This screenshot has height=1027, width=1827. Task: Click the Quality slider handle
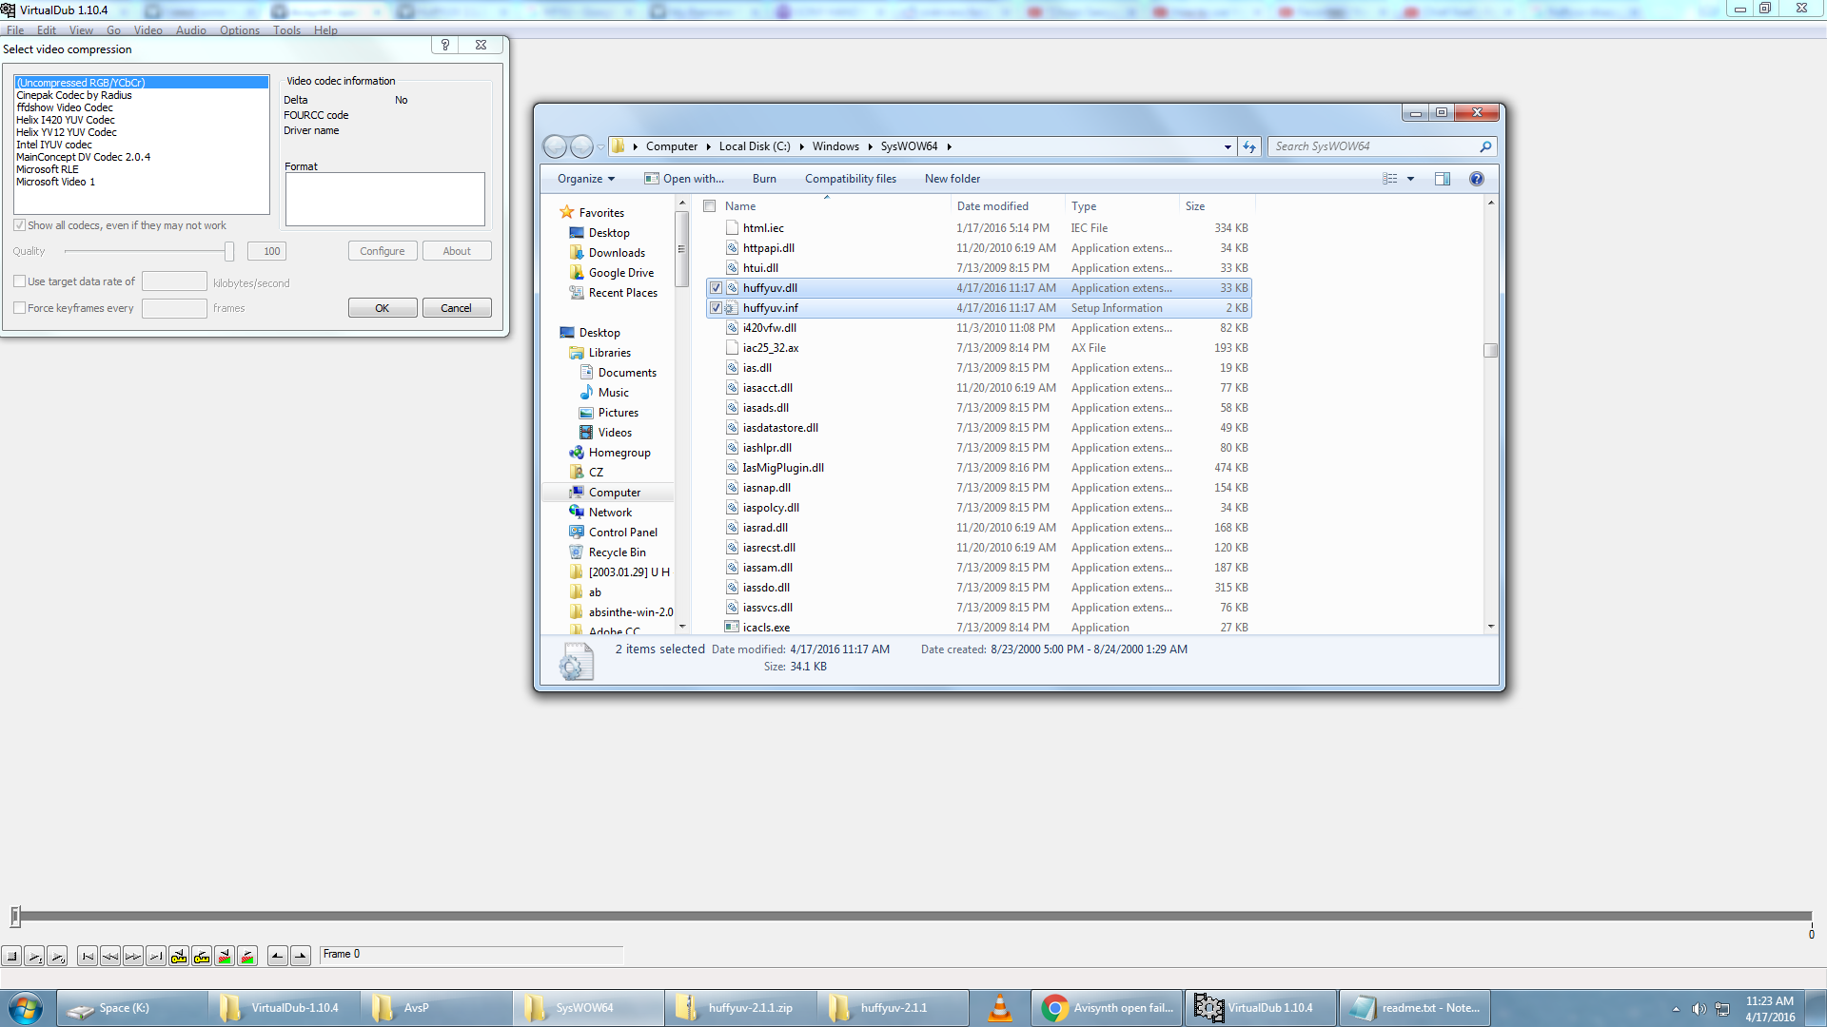[229, 251]
